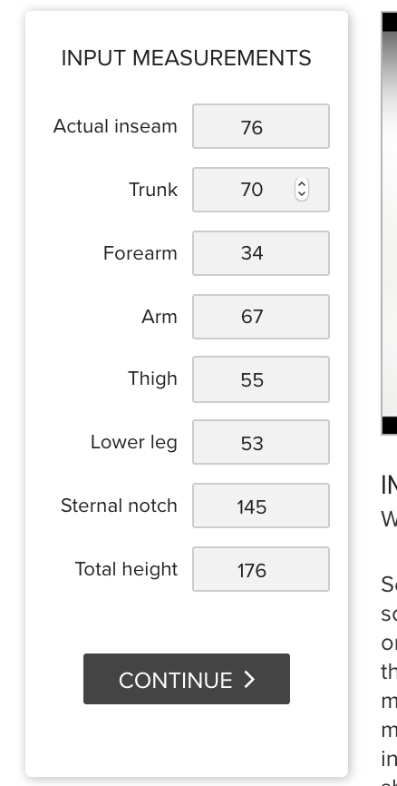Select the Total height input
This screenshot has width=397, height=786.
pyautogui.click(x=261, y=569)
